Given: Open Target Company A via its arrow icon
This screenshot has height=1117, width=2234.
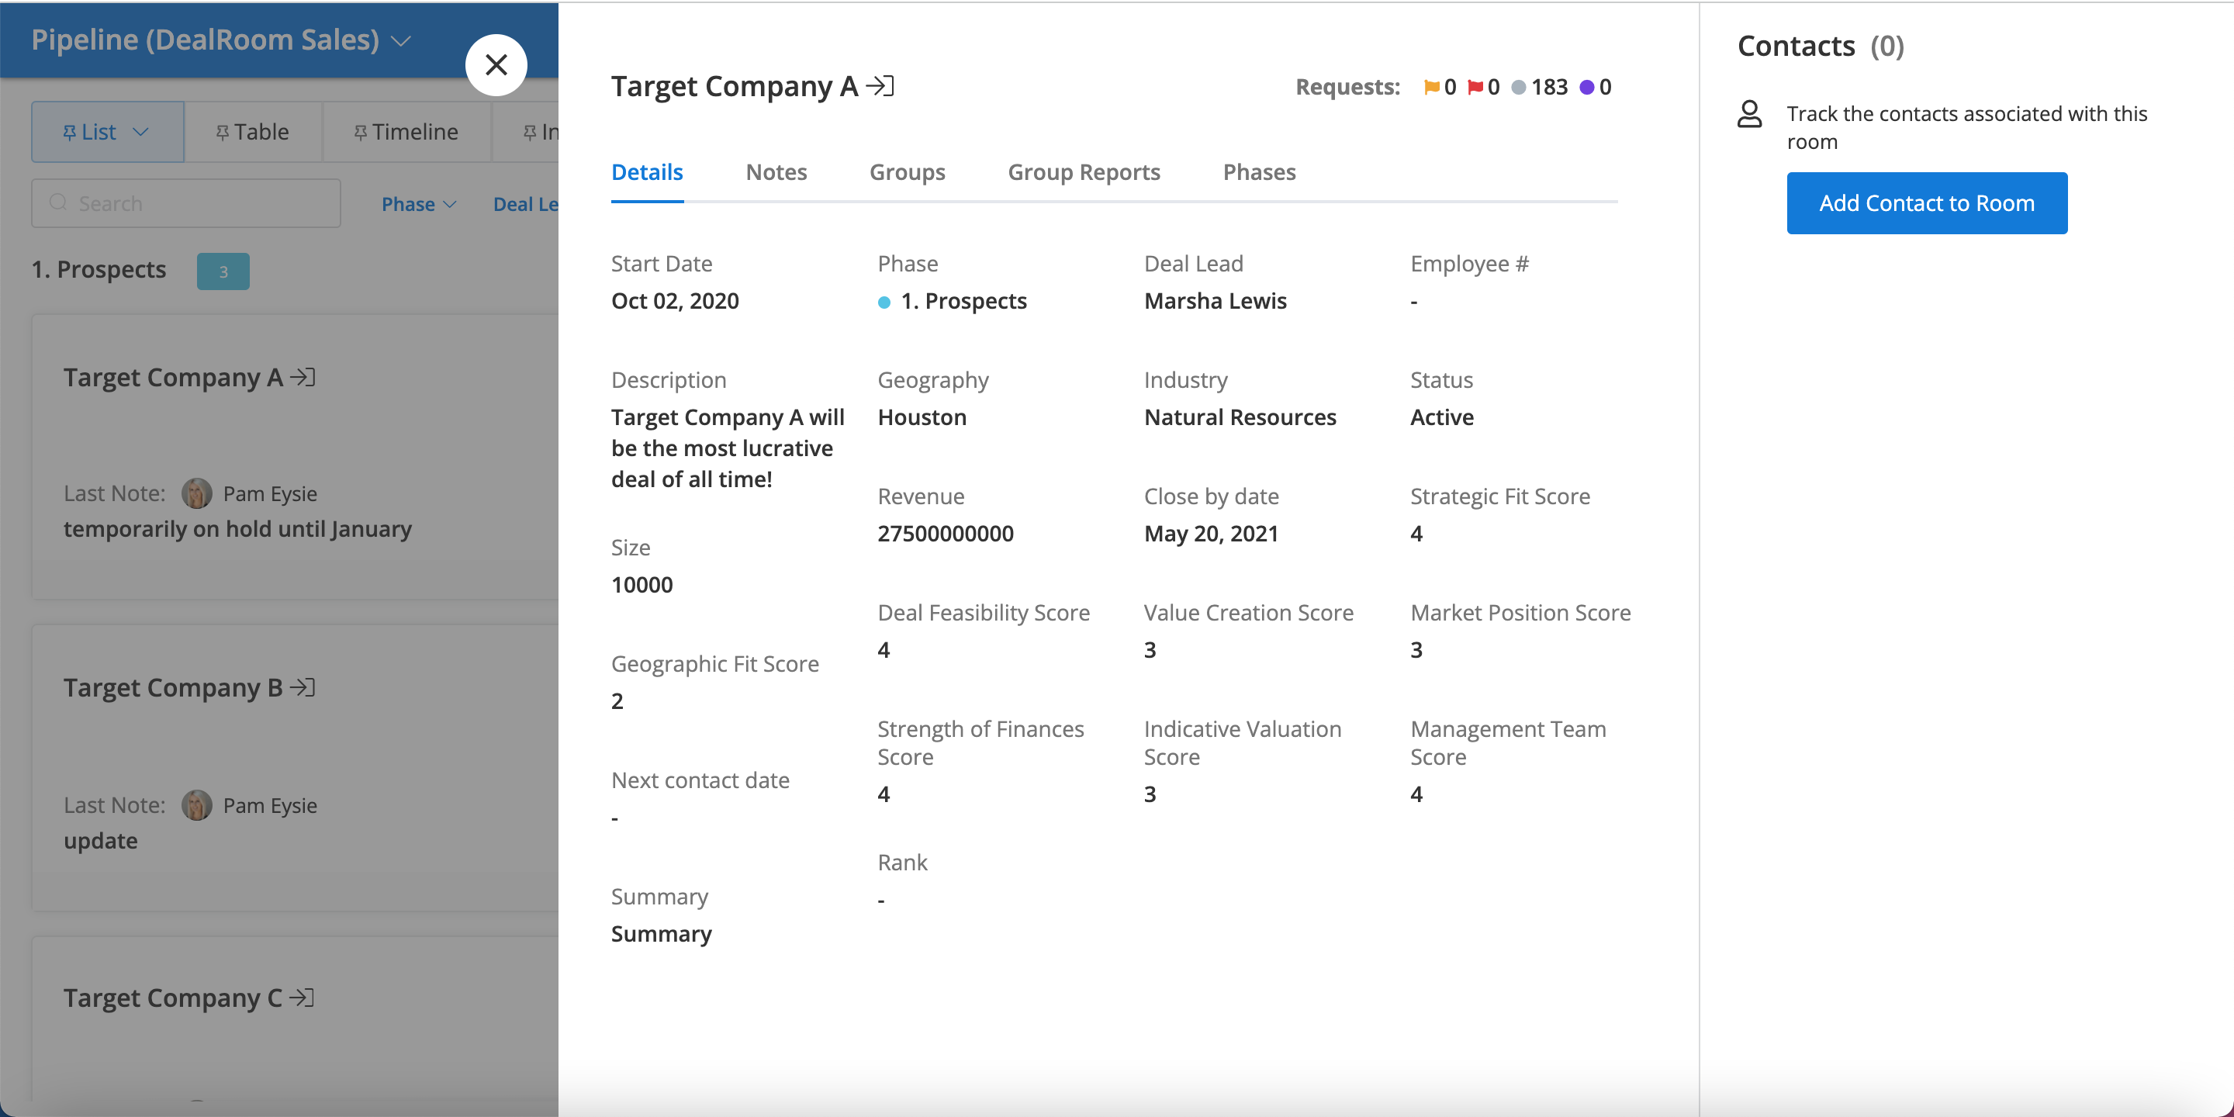Looking at the screenshot, I should pos(302,377).
